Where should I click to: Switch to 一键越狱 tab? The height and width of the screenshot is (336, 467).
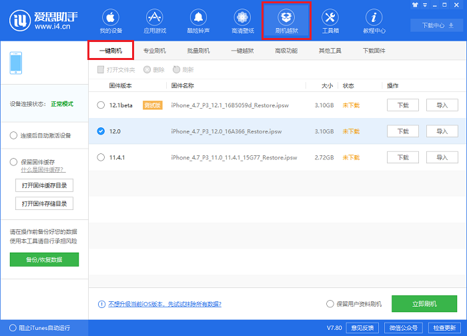pos(242,51)
